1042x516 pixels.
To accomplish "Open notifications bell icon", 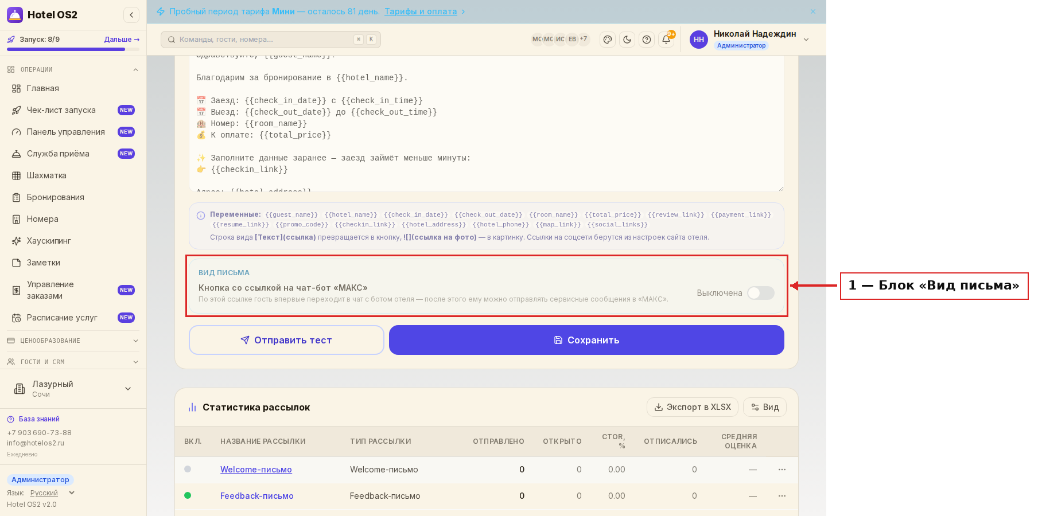I will pos(666,40).
